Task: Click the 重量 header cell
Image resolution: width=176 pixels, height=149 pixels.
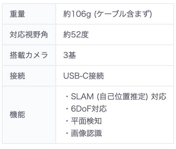Action: (29, 14)
